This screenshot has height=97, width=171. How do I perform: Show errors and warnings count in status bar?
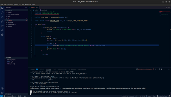(x=20, y=96)
